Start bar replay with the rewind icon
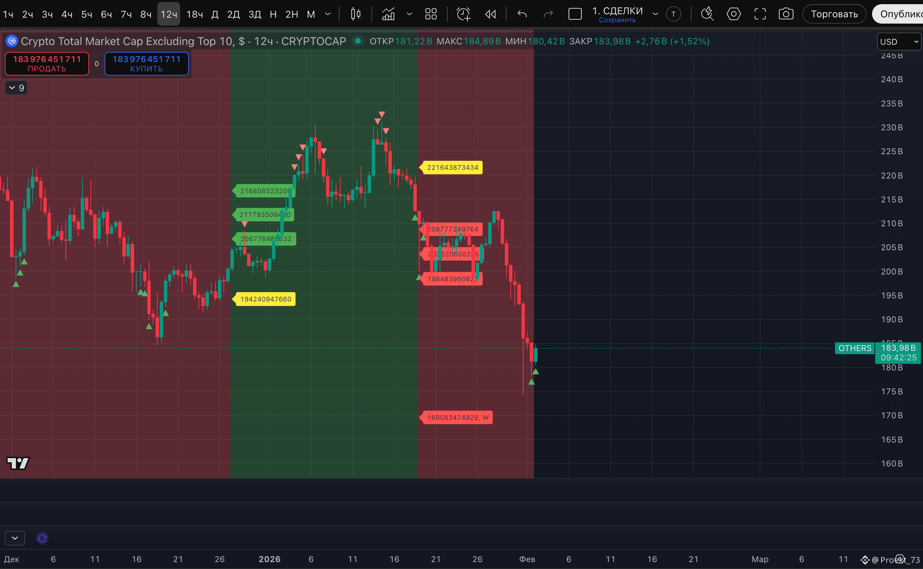923x569 pixels. (x=490, y=14)
